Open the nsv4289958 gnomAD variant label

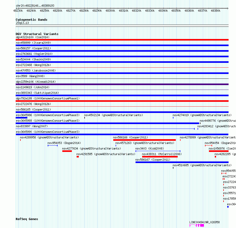pyautogui.click(x=49, y=137)
